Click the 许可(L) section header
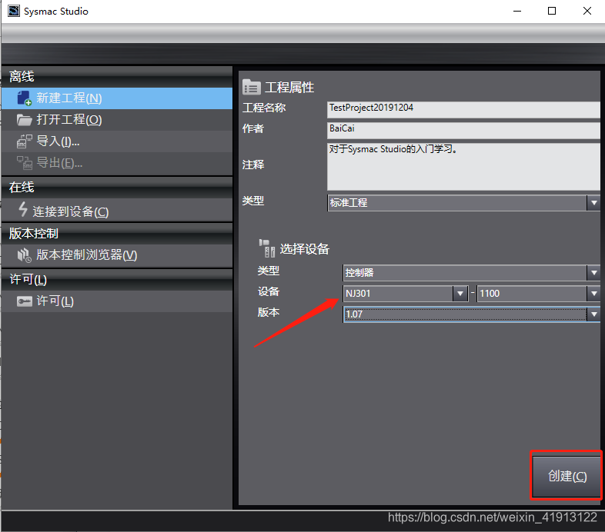Screen dimensions: 605x532 click(117, 280)
